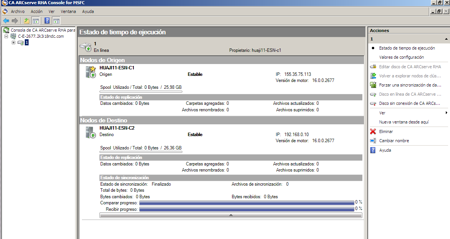Image resolution: width=450 pixels, height=239 pixels.
Task: Toggle the console tree pane button
Action: click(x=35, y=21)
